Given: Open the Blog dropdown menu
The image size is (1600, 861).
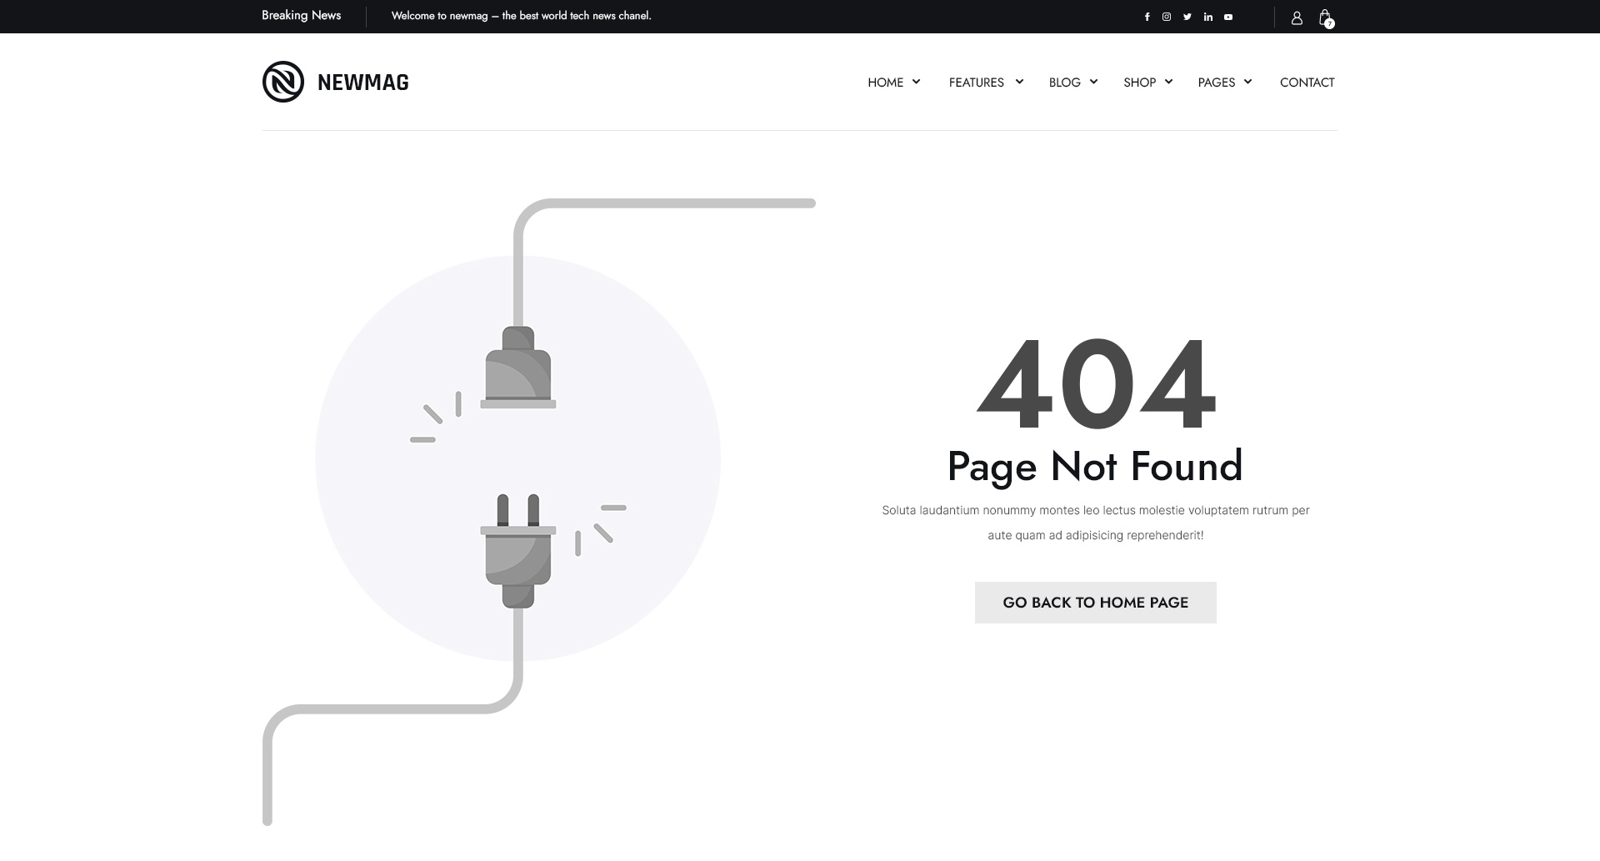Looking at the screenshot, I should [1072, 83].
